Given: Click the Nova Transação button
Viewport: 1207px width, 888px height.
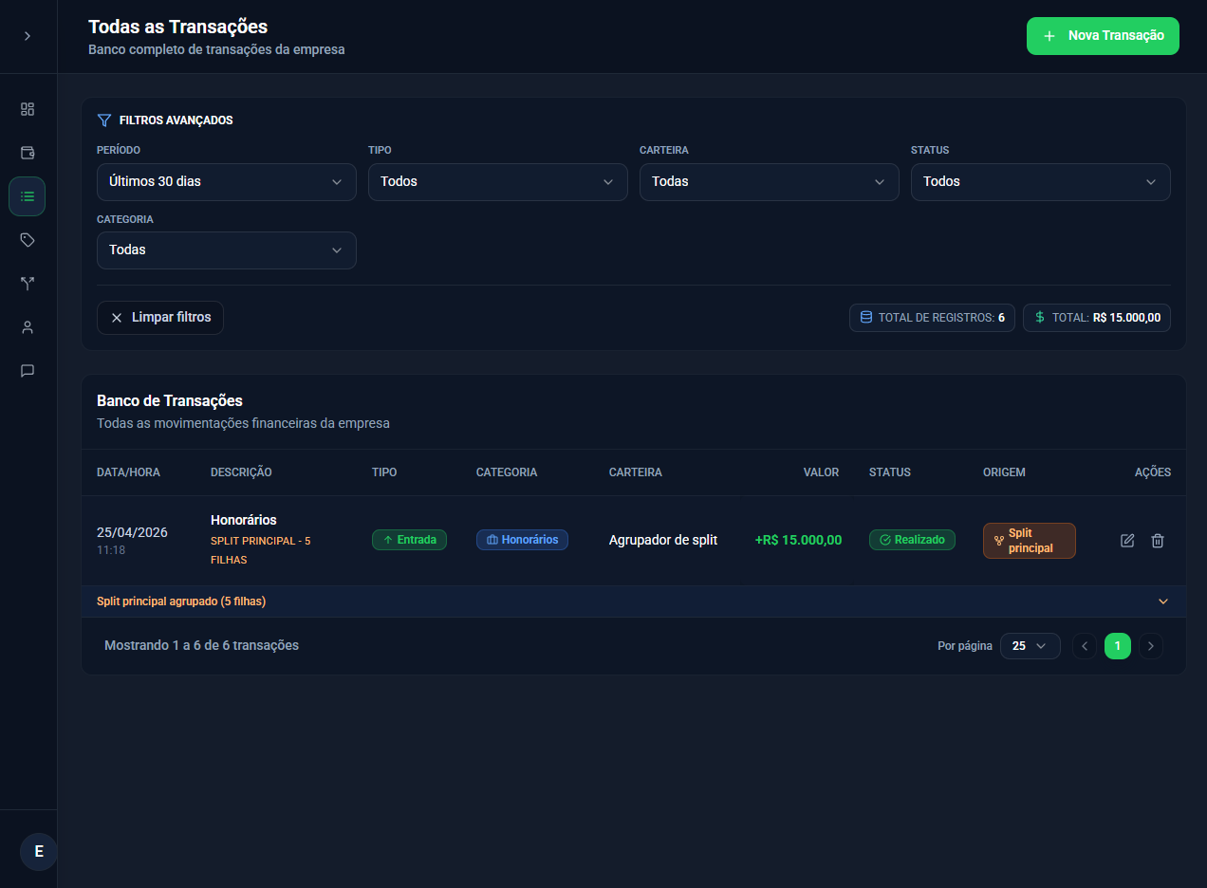Looking at the screenshot, I should [x=1103, y=36].
